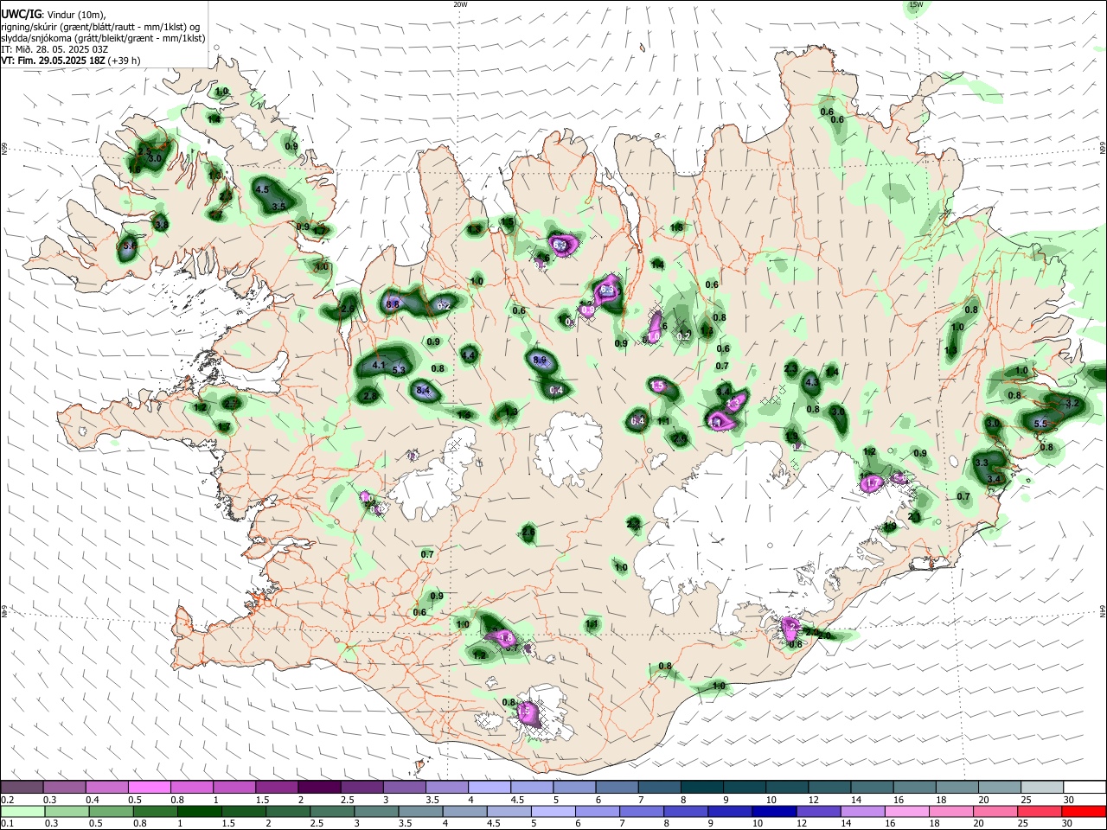Viewport: 1107px width, 830px height.
Task: Click the 'IT: Mið. 28. 05. 2025 03Z' line
Action: (x=54, y=49)
